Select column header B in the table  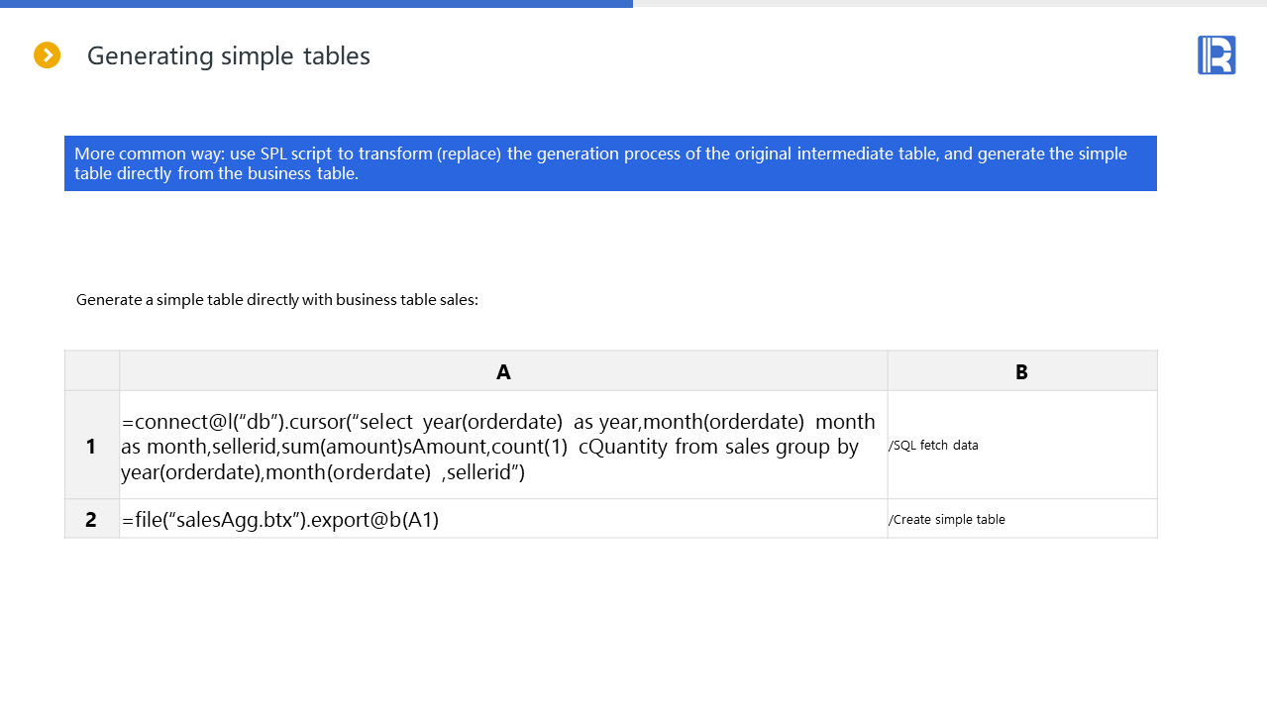pyautogui.click(x=1021, y=371)
